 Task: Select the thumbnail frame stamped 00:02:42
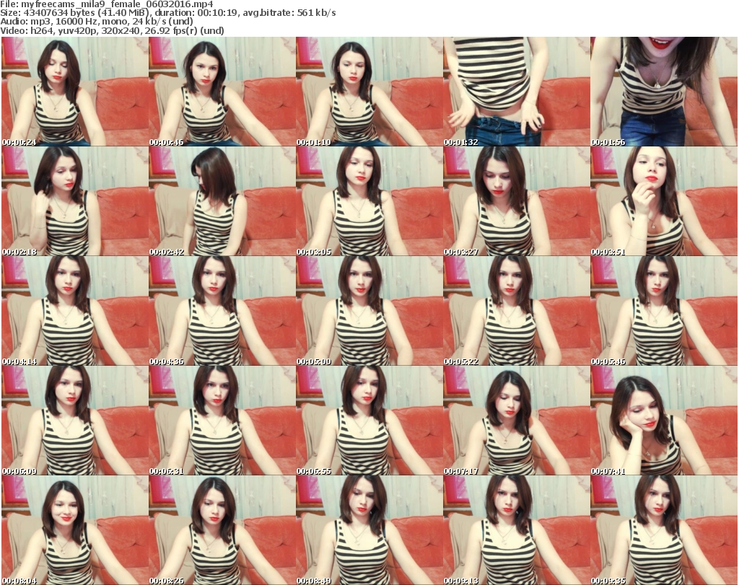click(x=222, y=201)
